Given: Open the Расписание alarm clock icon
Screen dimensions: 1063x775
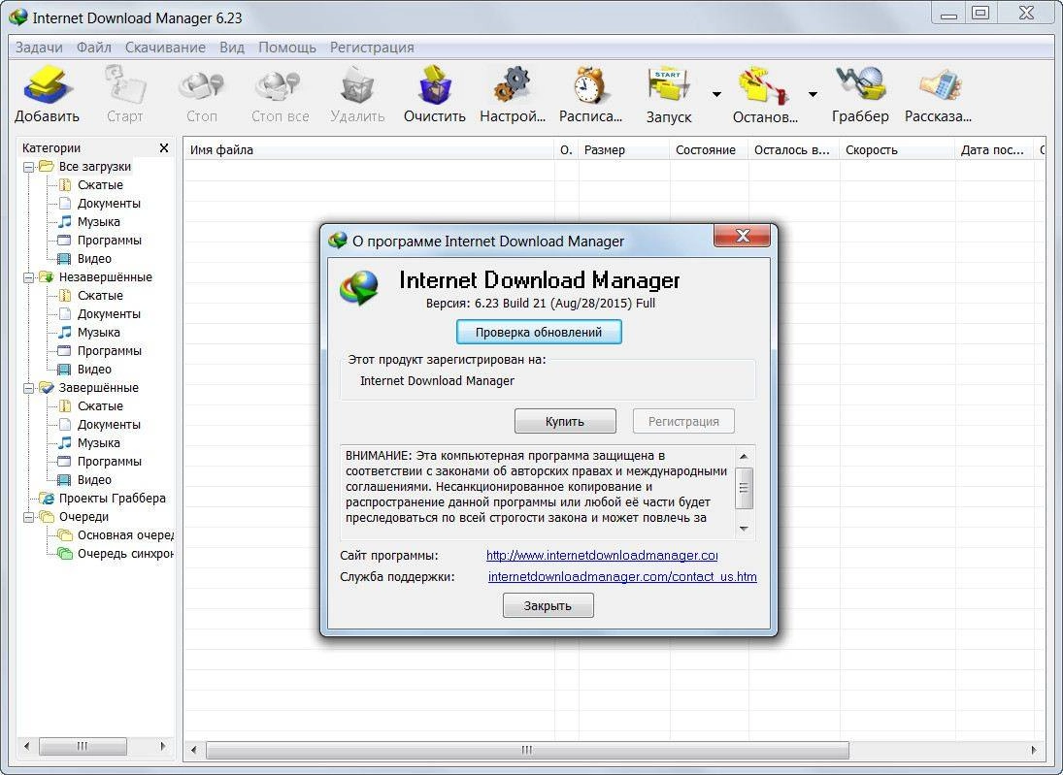Looking at the screenshot, I should pyautogui.click(x=590, y=84).
